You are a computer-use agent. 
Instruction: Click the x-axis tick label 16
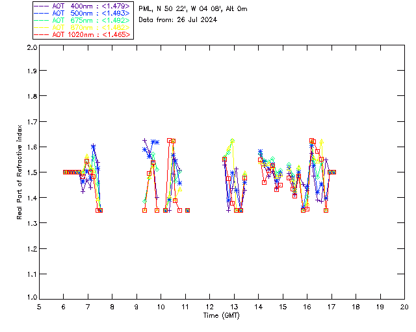pos(307,307)
